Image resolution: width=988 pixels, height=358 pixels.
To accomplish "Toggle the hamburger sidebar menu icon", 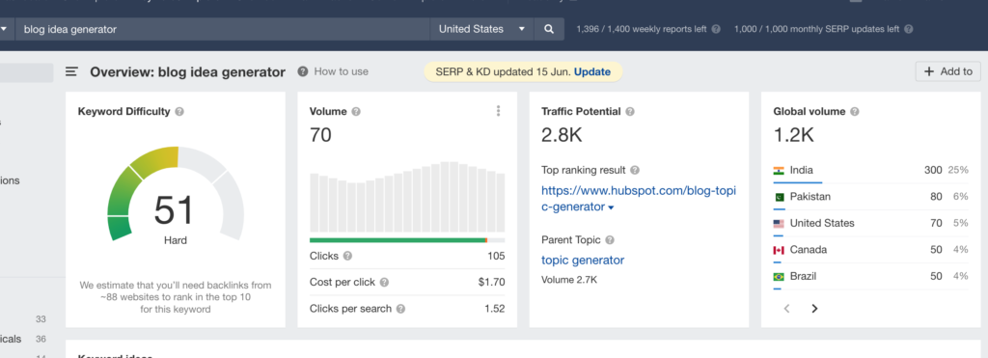I will 71,71.
